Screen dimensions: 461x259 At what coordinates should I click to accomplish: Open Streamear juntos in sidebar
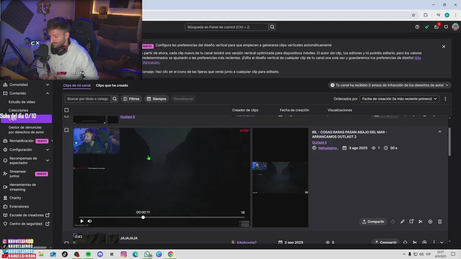[18, 174]
